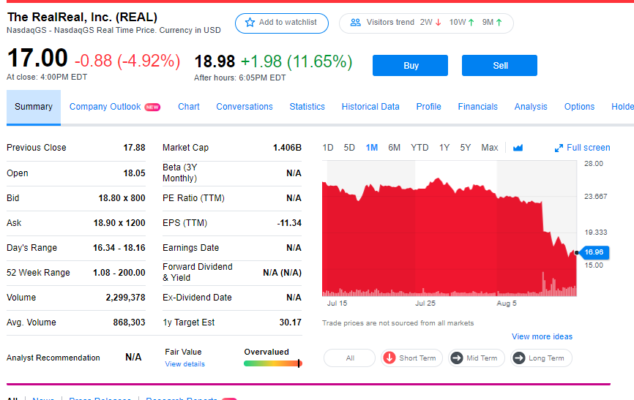Switch to the Chart tab
The image size is (634, 400).
click(x=189, y=107)
